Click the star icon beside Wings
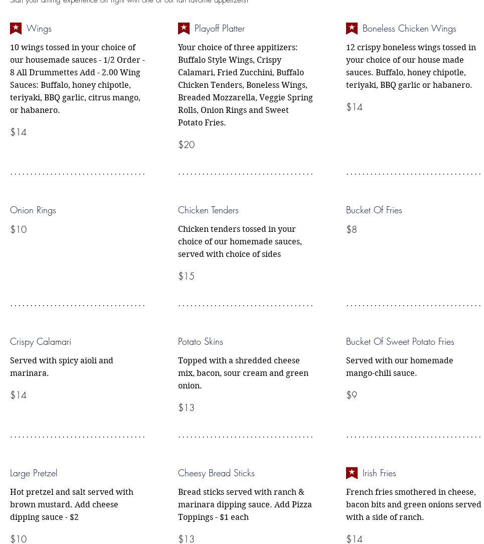The width and height of the screenshot is (484, 544). pos(16,29)
